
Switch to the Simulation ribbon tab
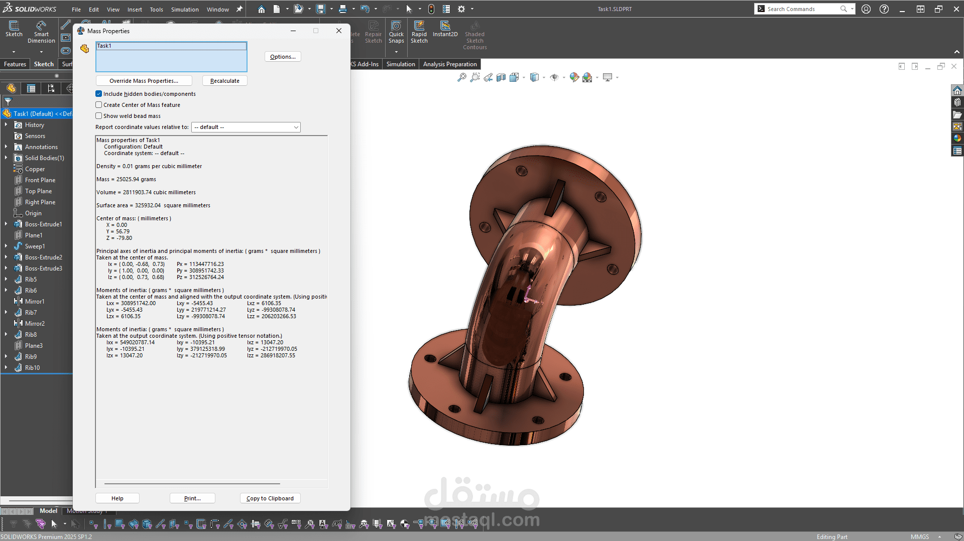(x=401, y=64)
